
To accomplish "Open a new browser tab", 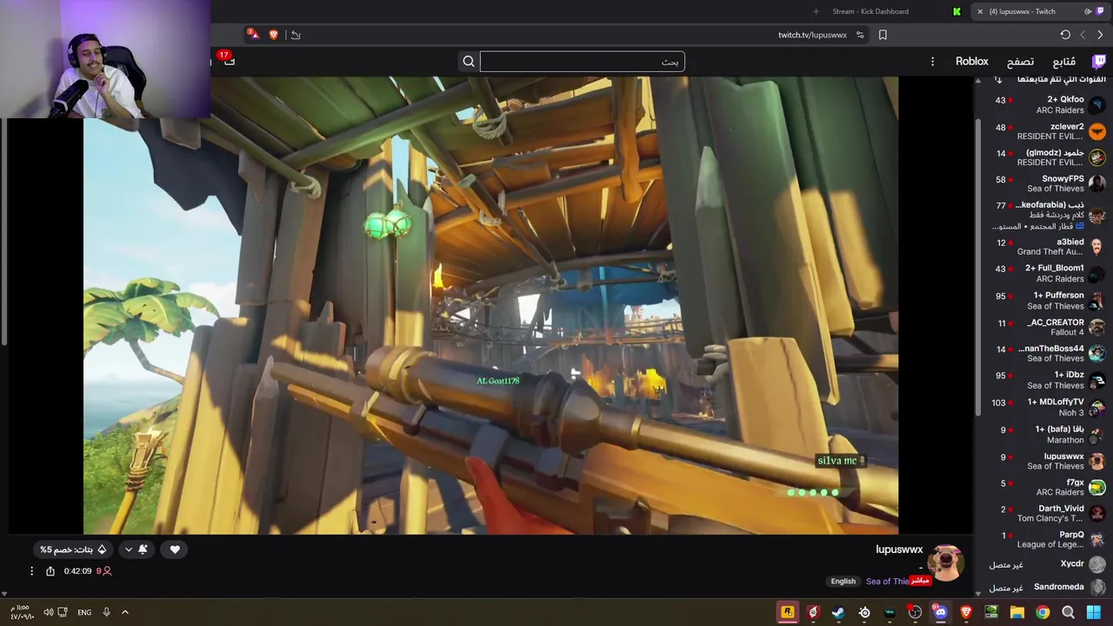I will coord(816,11).
